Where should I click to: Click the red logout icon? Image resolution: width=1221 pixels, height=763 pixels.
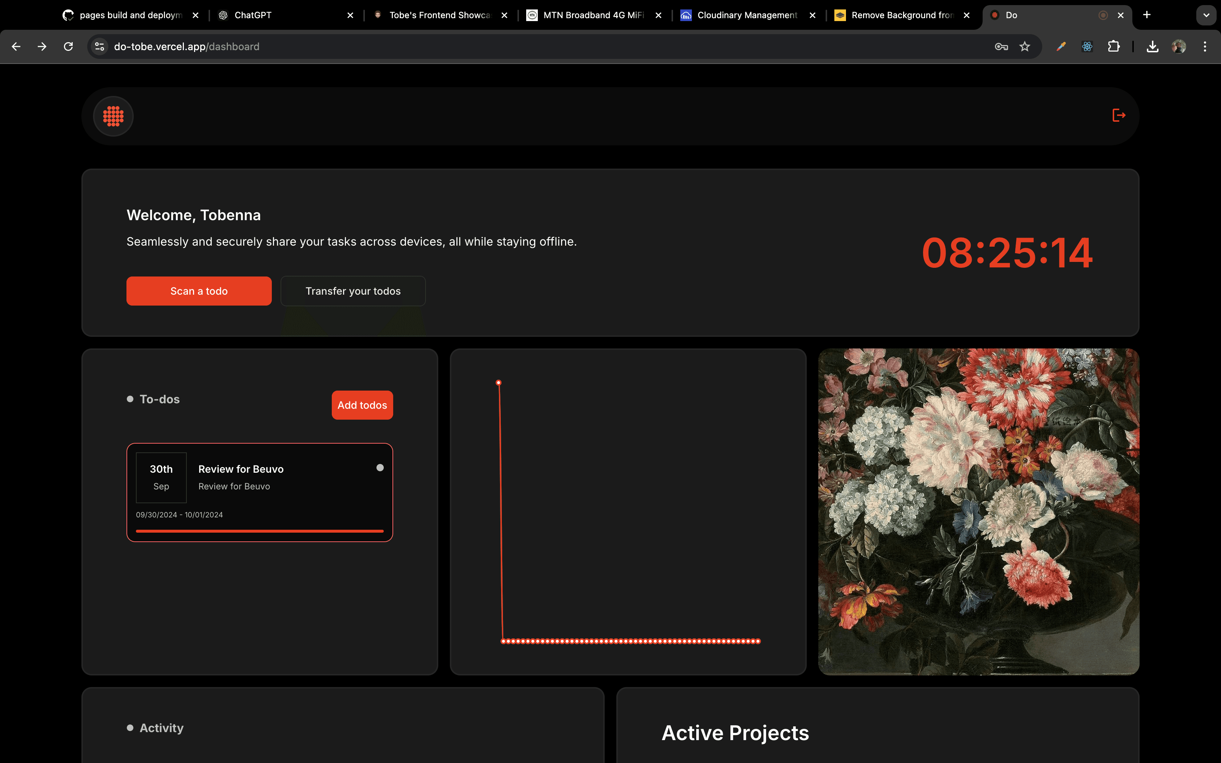(1119, 116)
